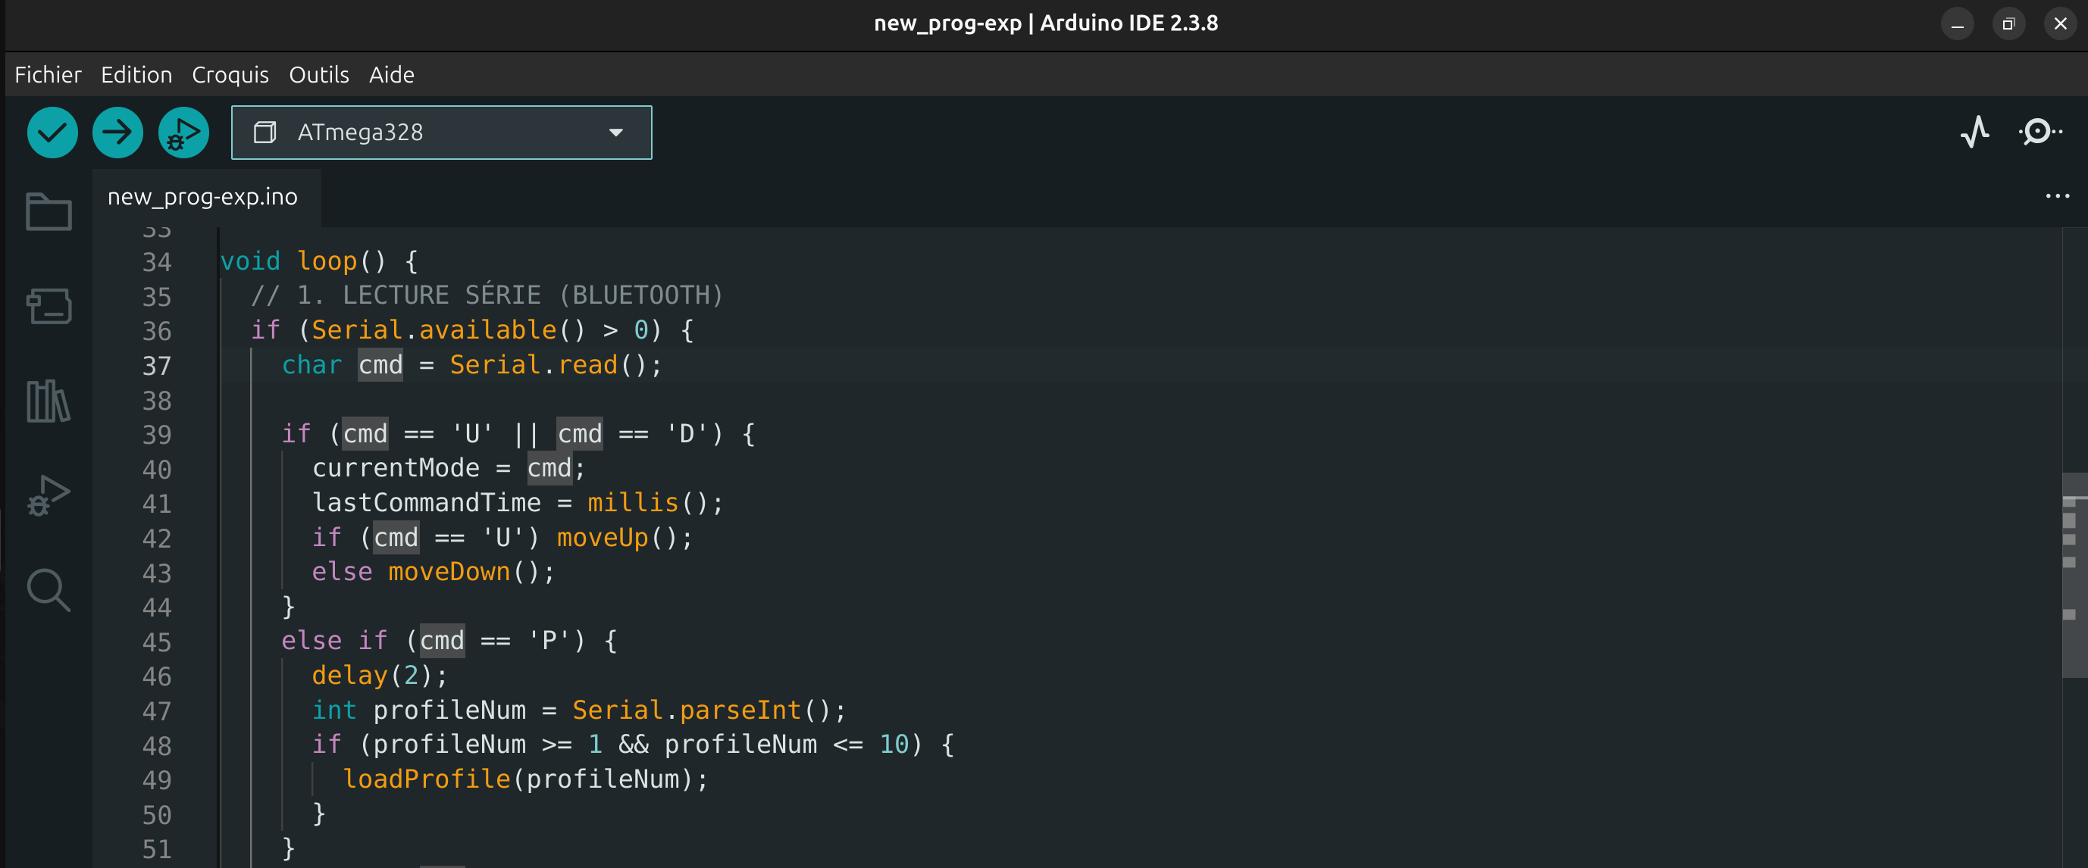Click the board selector dropdown arrow
Viewport: 2088px width, 868px height.
coord(616,133)
